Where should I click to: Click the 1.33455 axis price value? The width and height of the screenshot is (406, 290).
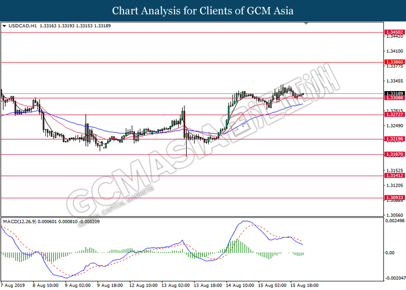[394, 81]
